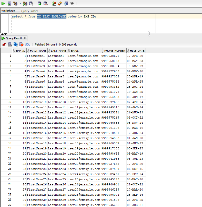Close the Query Result tab
The width and height of the screenshot is (202, 207).
click(25, 38)
